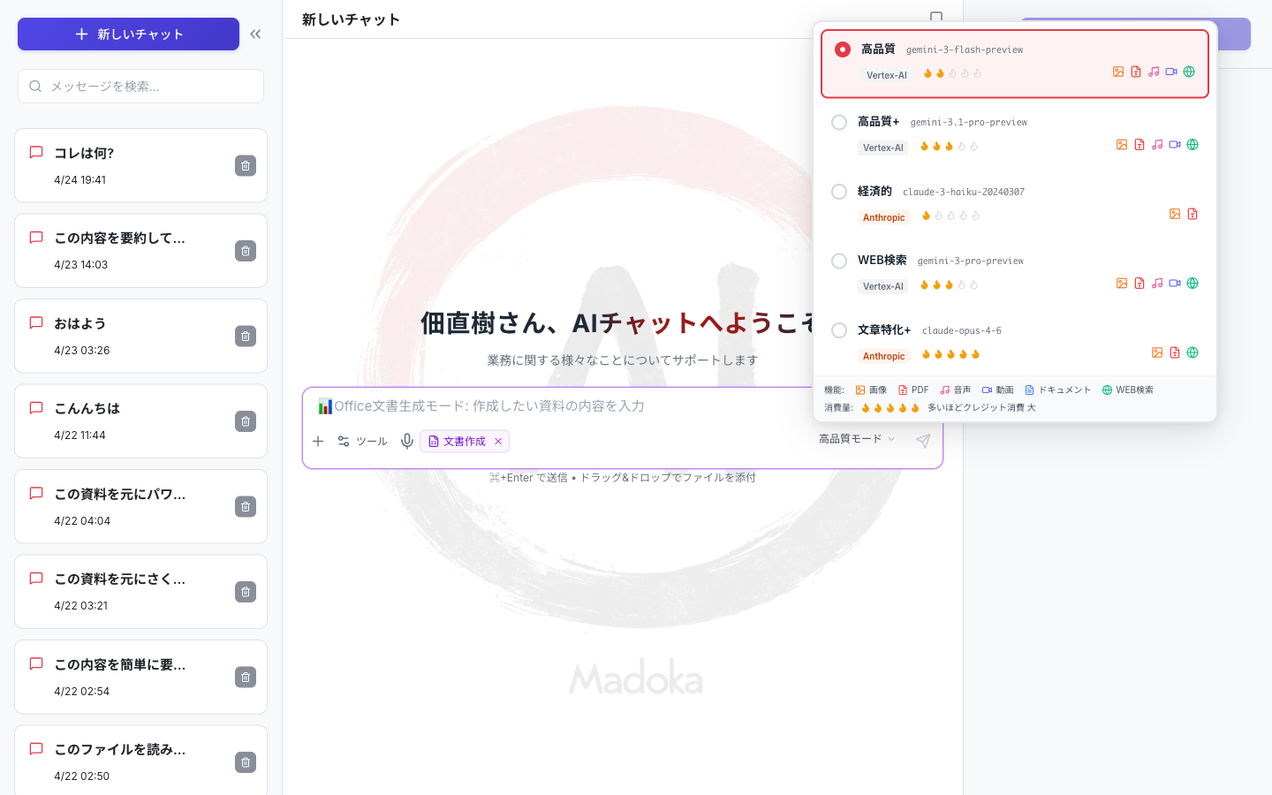Click the Vertex-AI badge on 高品質 row

click(x=887, y=75)
